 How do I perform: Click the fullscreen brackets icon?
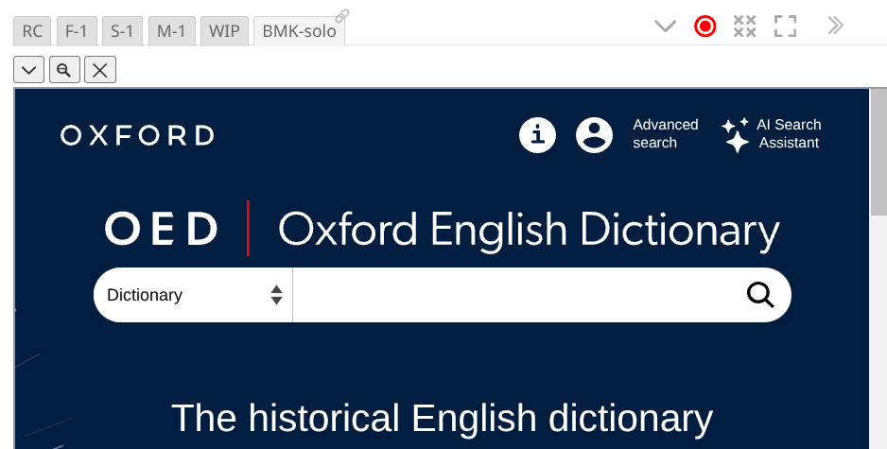click(x=785, y=26)
